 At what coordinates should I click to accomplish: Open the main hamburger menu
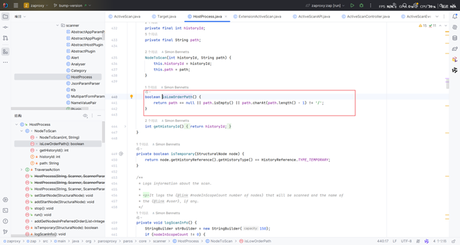[16, 5]
